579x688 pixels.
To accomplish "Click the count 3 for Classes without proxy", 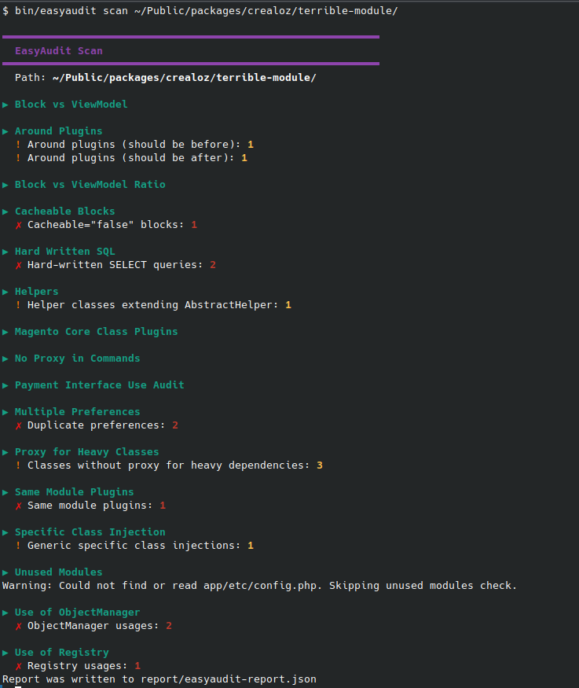I will (x=320, y=465).
